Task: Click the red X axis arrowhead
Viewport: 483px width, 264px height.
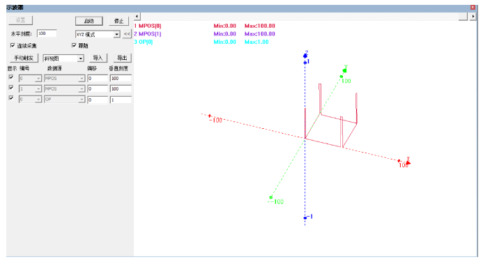Action: 408,162
